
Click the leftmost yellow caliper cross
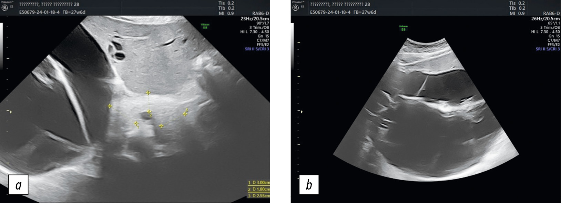tap(110, 106)
